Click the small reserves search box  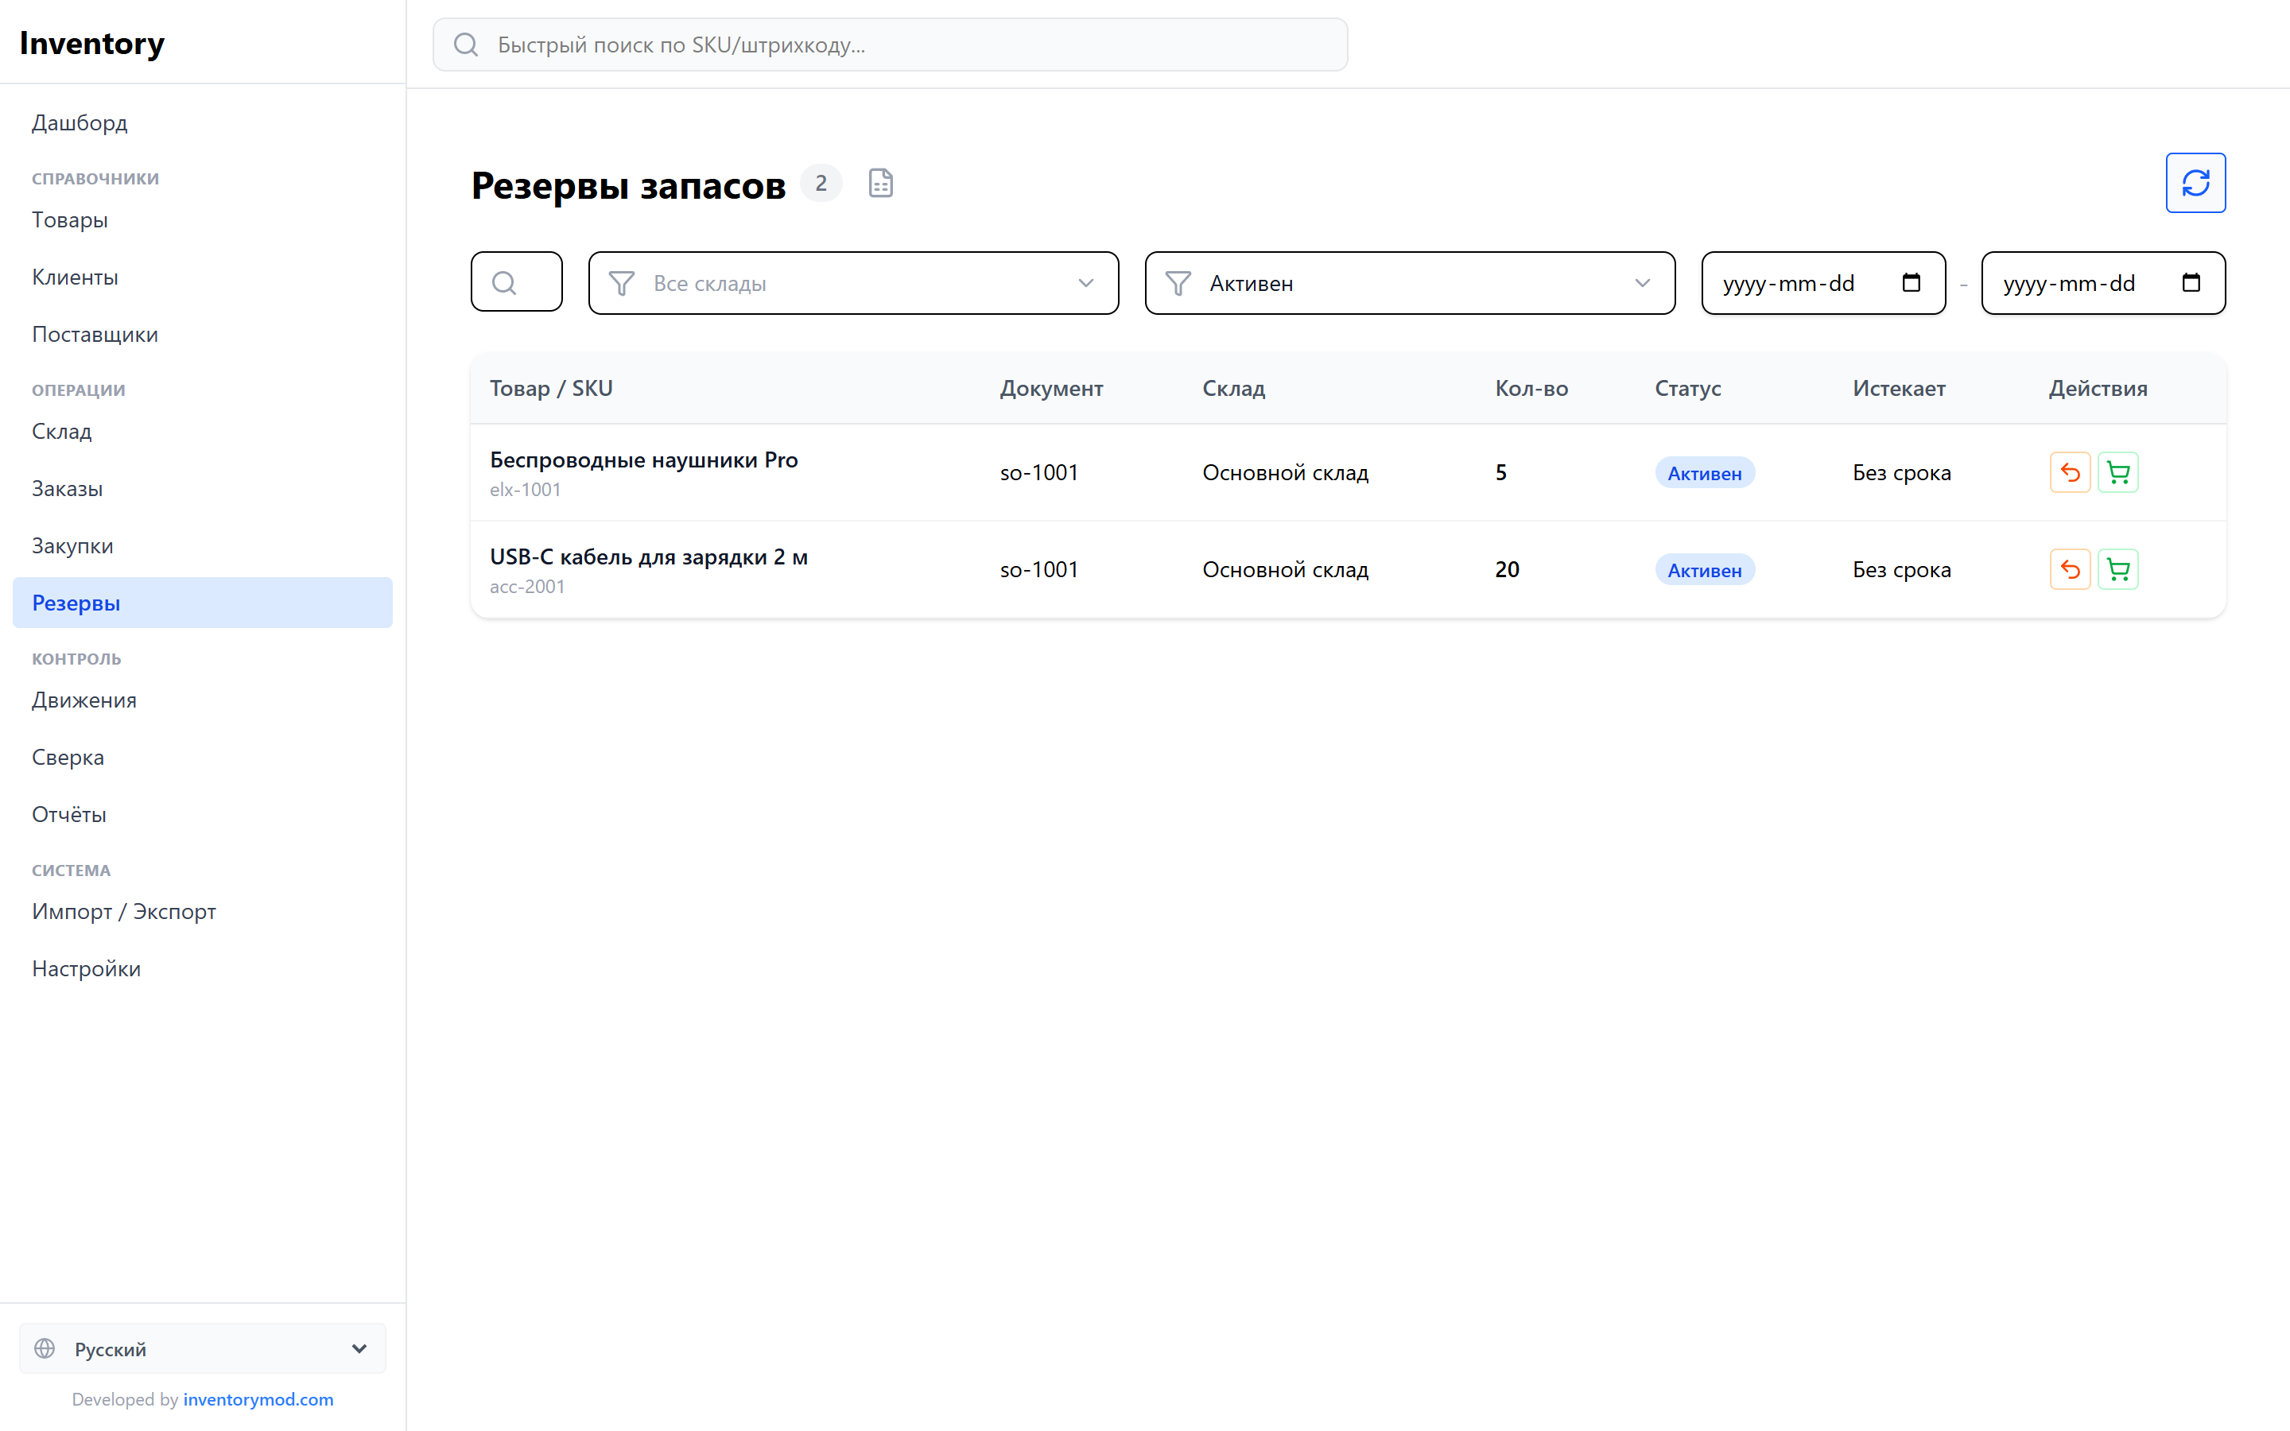[517, 282]
